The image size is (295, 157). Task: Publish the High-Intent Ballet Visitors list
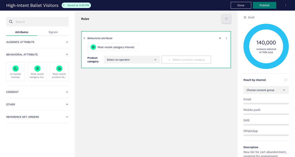[264, 5]
